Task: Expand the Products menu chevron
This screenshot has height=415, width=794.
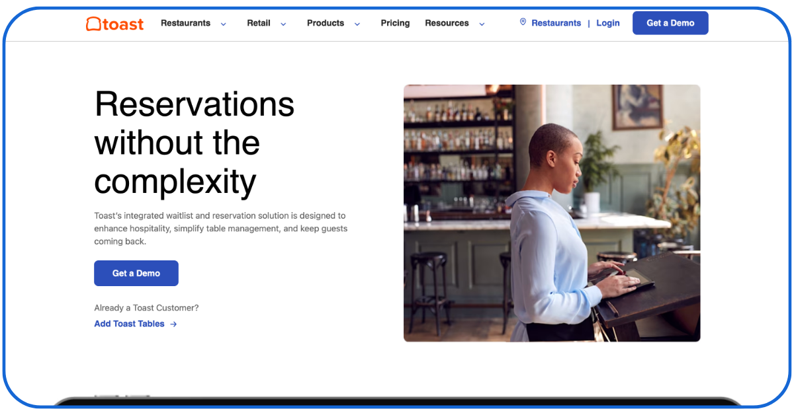Action: tap(357, 24)
